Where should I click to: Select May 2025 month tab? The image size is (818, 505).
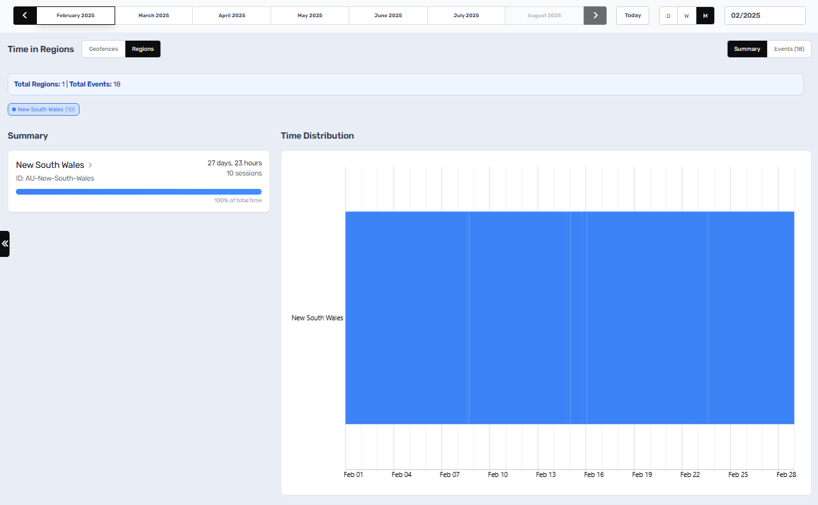tap(310, 15)
